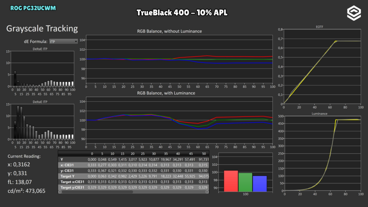
Task: Click the Target Y value '94,075' cell
Action: point(204,176)
